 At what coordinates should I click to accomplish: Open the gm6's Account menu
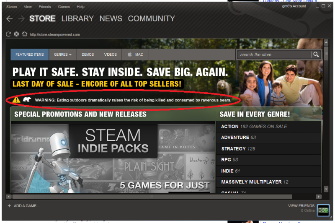pyautogui.click(x=293, y=6)
